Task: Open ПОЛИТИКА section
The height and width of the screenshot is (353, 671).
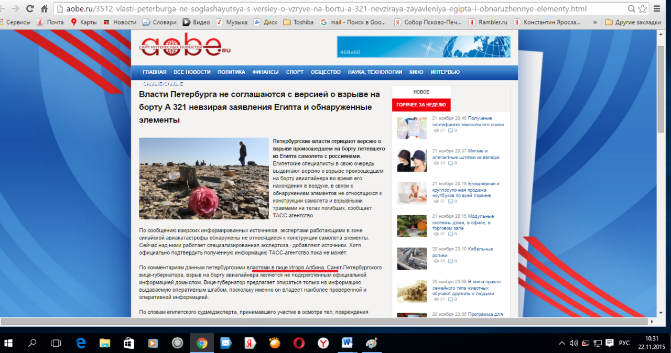Action: tap(231, 72)
